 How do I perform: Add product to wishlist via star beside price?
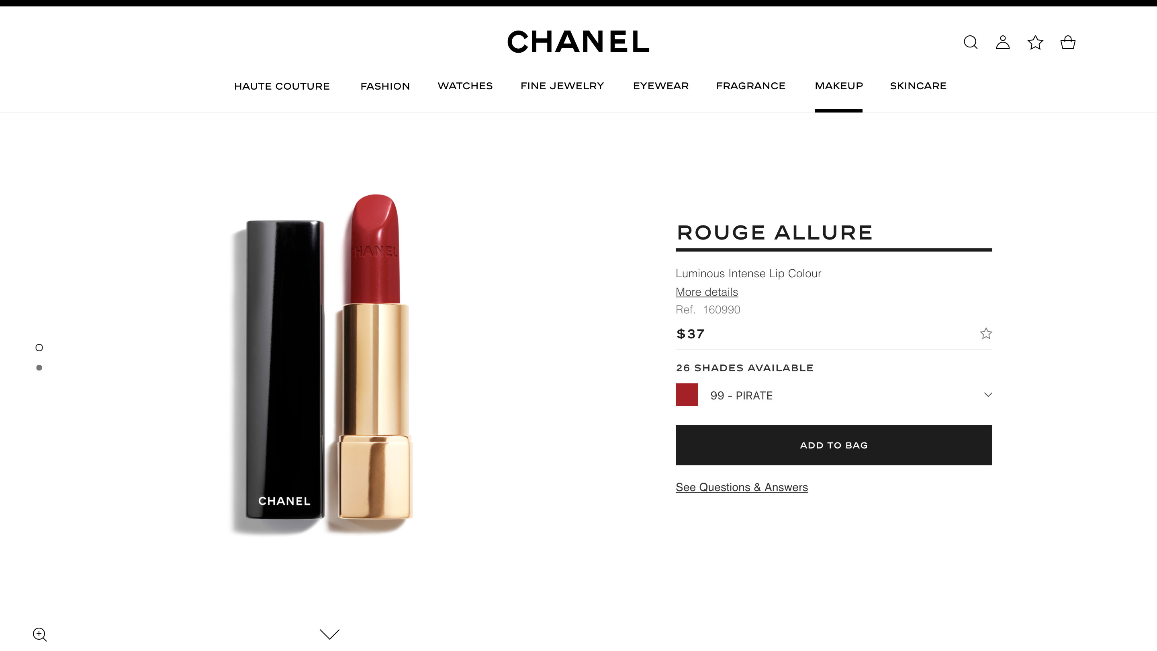click(986, 334)
